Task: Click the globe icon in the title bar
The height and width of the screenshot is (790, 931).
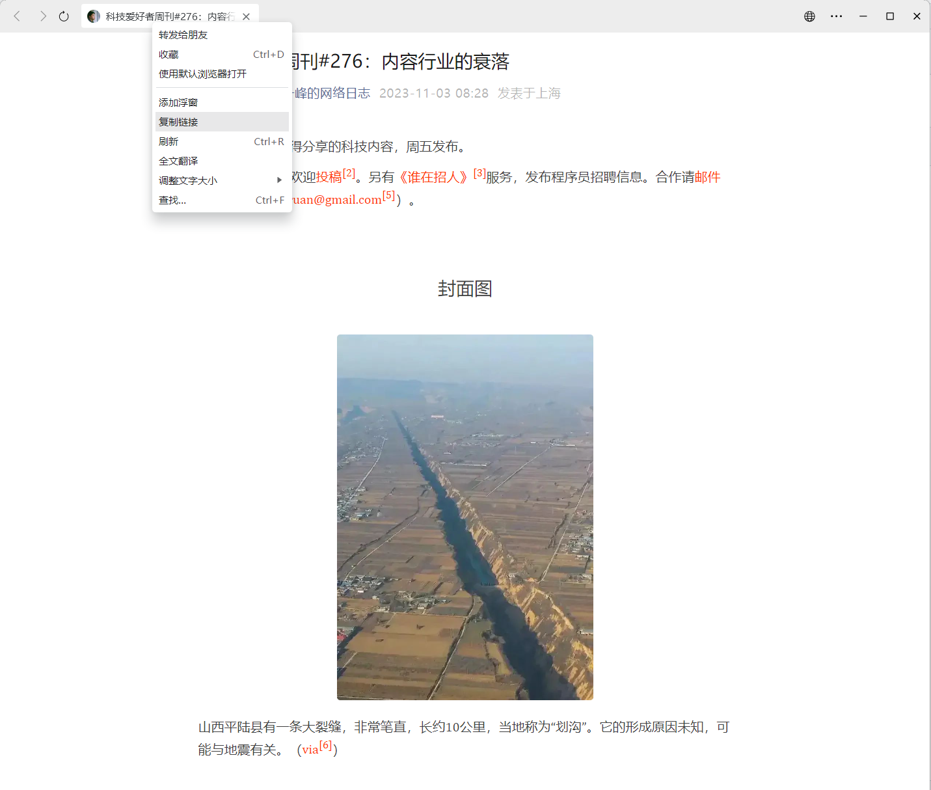Action: click(x=809, y=16)
